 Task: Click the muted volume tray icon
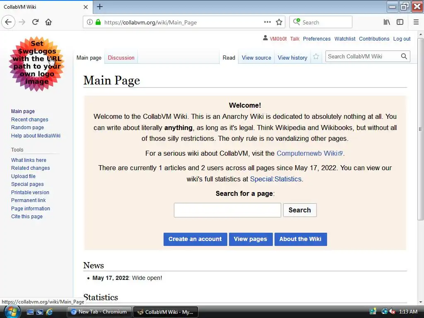393,311
